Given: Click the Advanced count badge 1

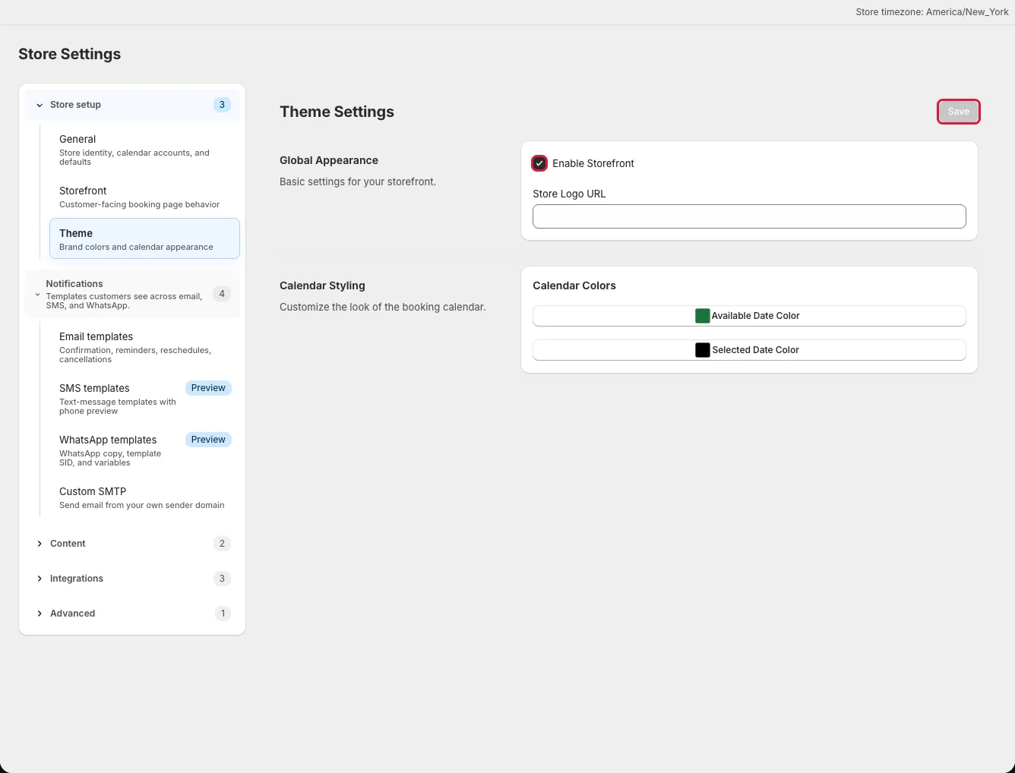Looking at the screenshot, I should pyautogui.click(x=223, y=614).
